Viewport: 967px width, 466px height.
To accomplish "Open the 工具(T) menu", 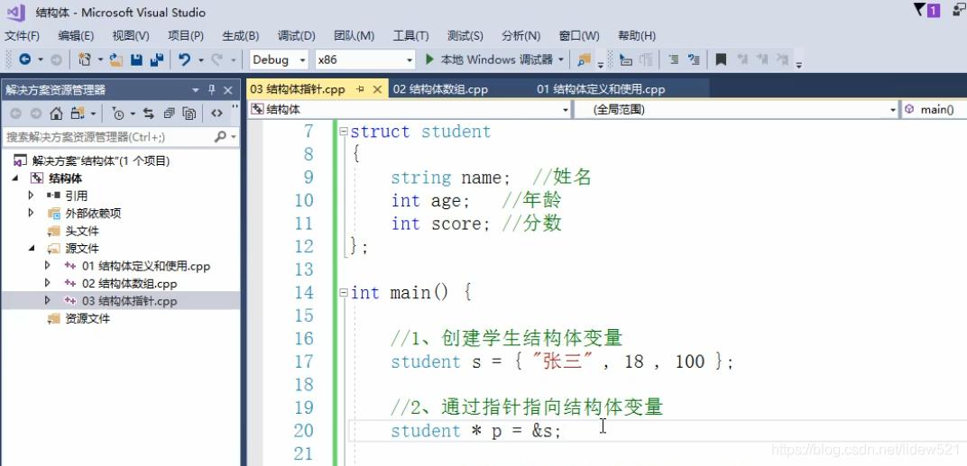I will click(410, 36).
